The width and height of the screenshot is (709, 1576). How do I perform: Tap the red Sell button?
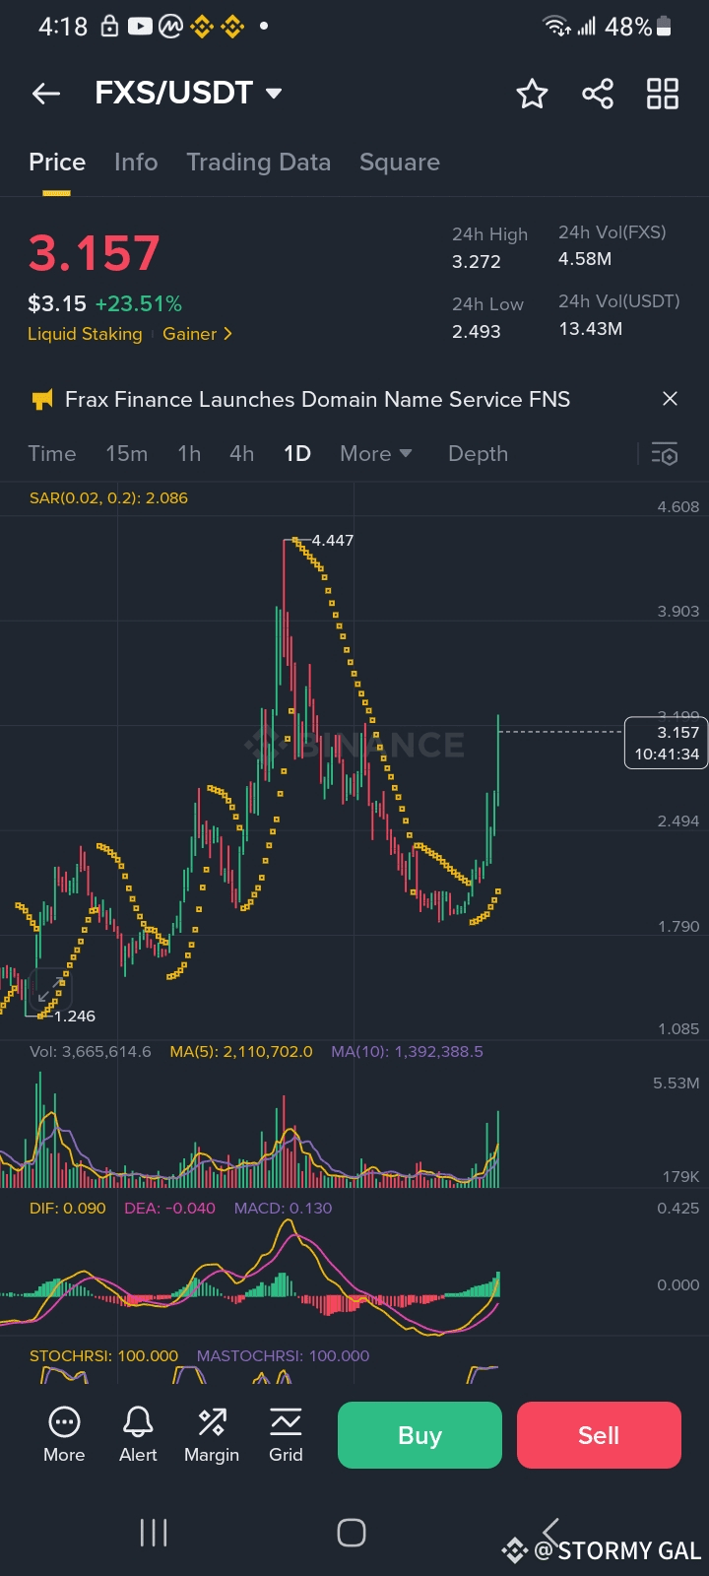tap(599, 1435)
